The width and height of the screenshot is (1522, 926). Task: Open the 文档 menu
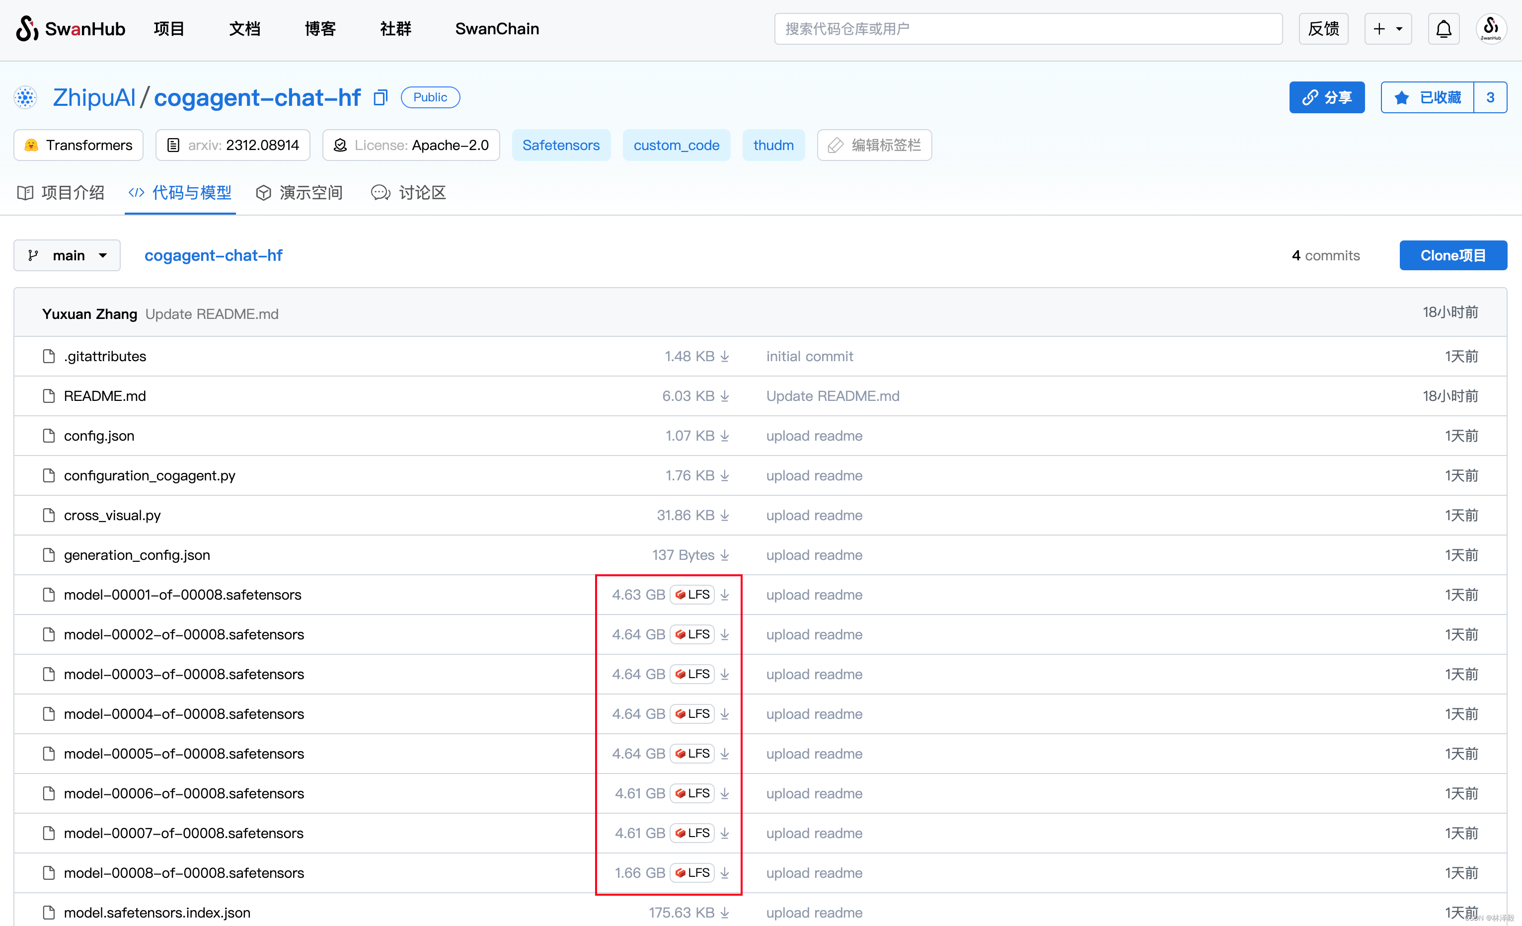244,28
